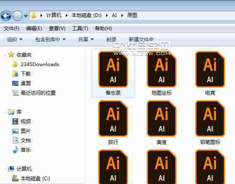Select the 备忘录 AI file
The width and height of the screenshot is (235, 184).
(x=113, y=73)
